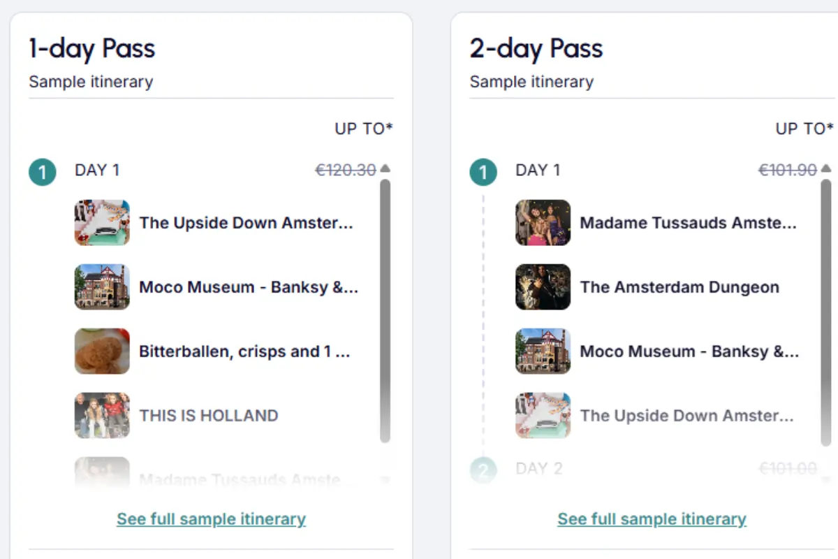
Task: Open the Amsterdam Dungeon attraction thumbnail
Action: [x=543, y=287]
